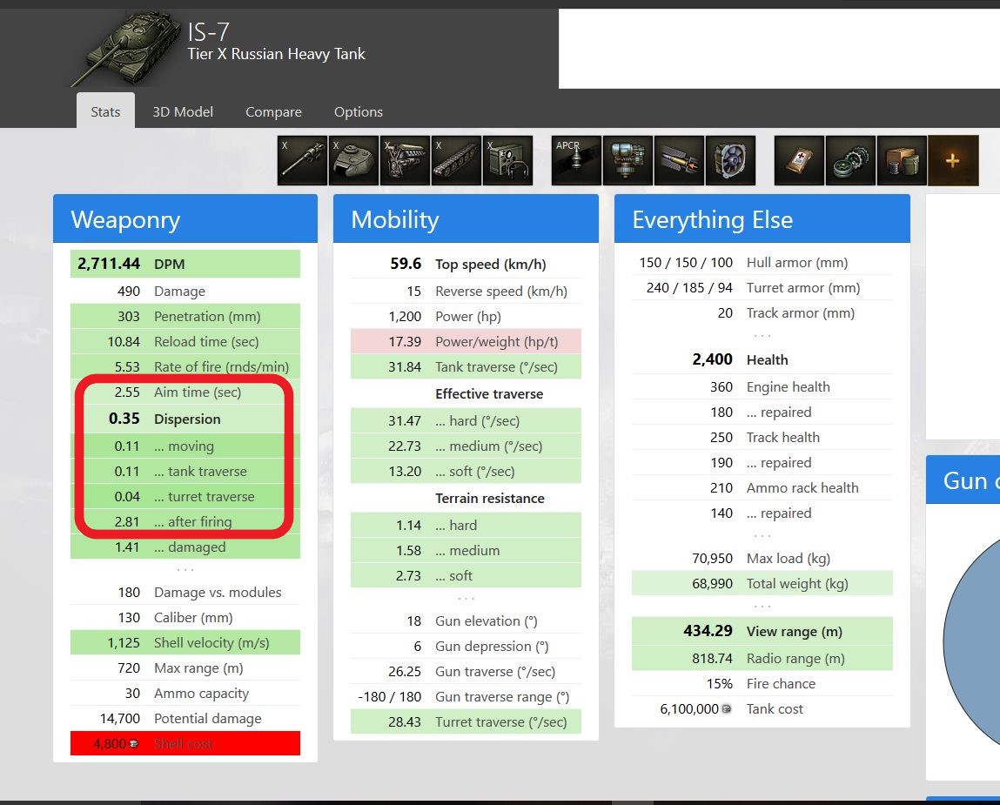Click the "Gun depression (°)" label
1000x805 pixels.
(x=492, y=646)
